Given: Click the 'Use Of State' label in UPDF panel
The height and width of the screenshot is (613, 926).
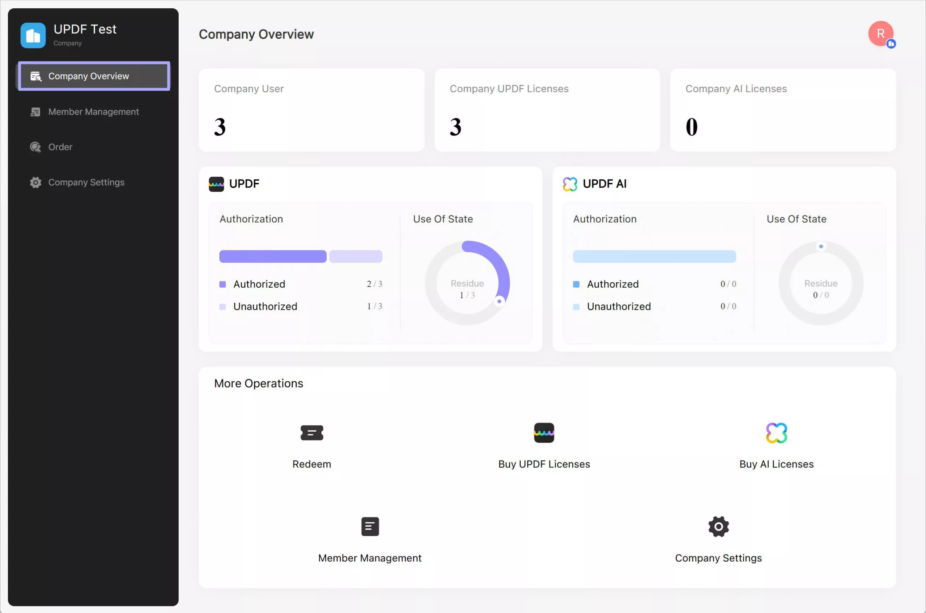Looking at the screenshot, I should (x=443, y=219).
